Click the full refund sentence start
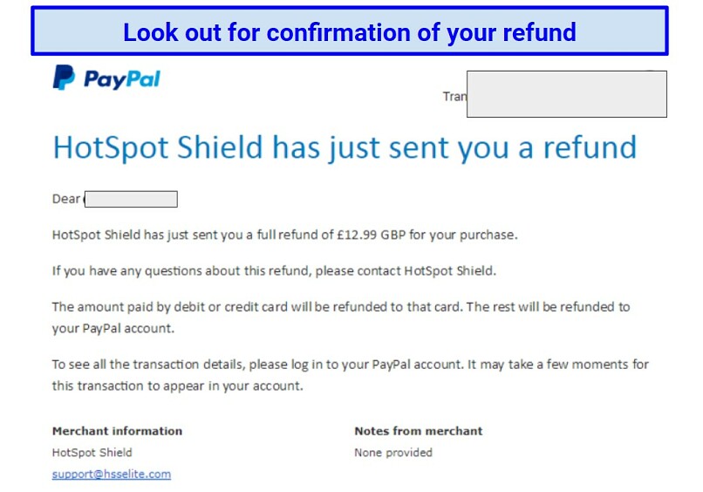The height and width of the screenshot is (492, 703). 284,235
